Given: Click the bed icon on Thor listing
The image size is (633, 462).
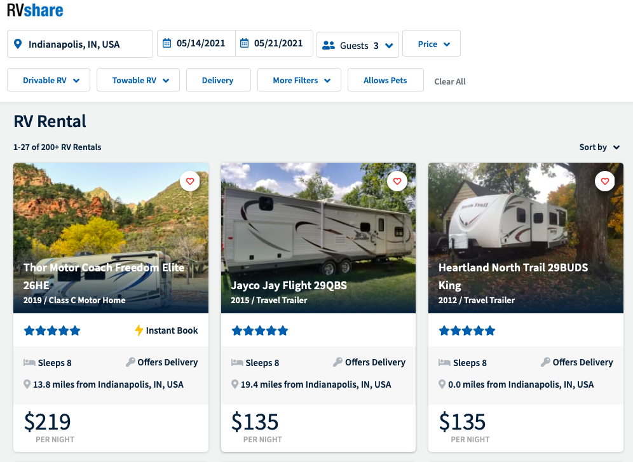Looking at the screenshot, I should point(29,362).
